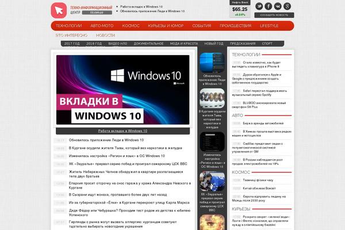Open main list article about жителя Тывы in Курган
The height and width of the screenshot is (230, 345).
(125, 148)
